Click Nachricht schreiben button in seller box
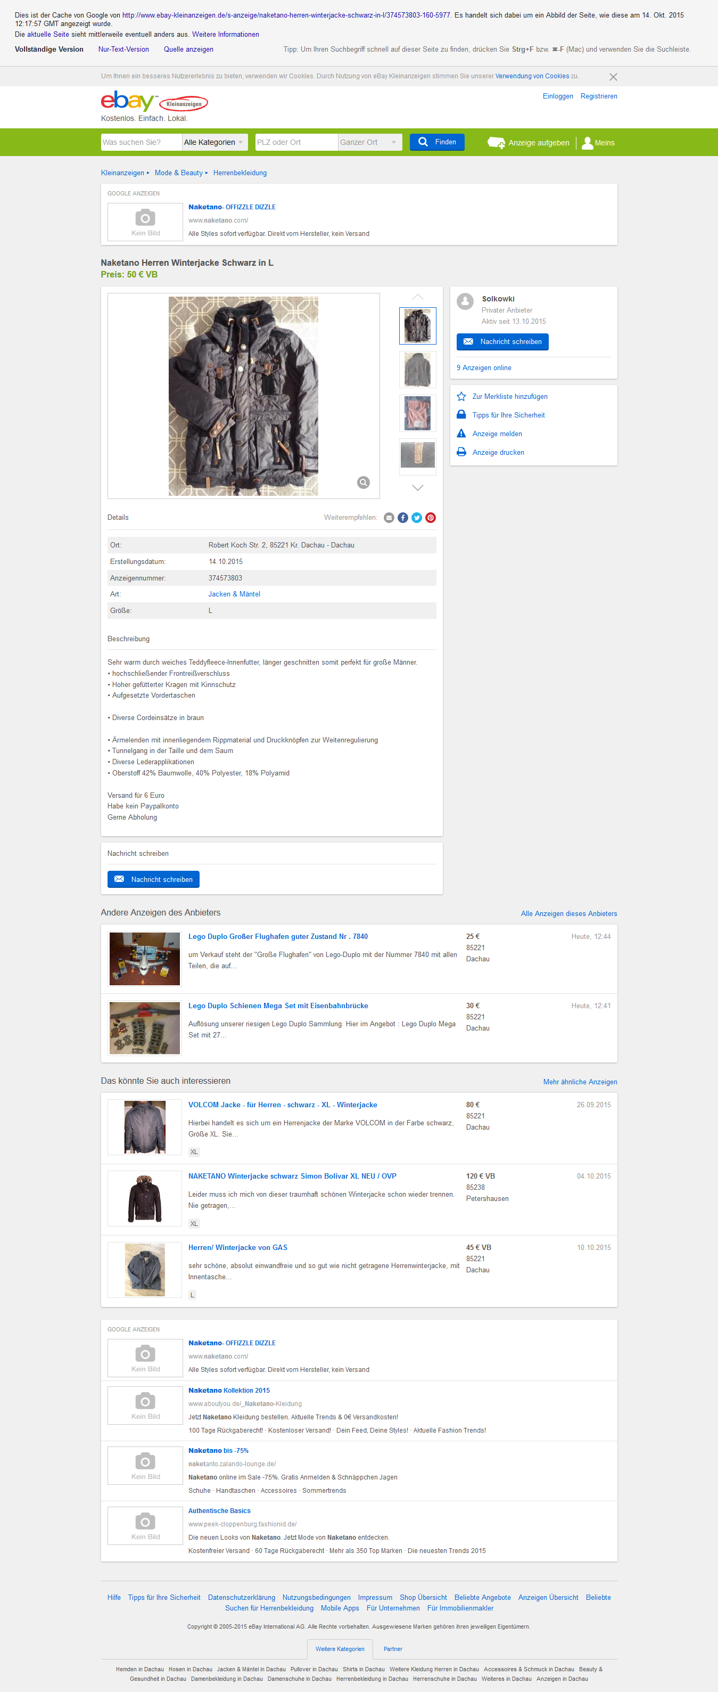 tap(503, 341)
